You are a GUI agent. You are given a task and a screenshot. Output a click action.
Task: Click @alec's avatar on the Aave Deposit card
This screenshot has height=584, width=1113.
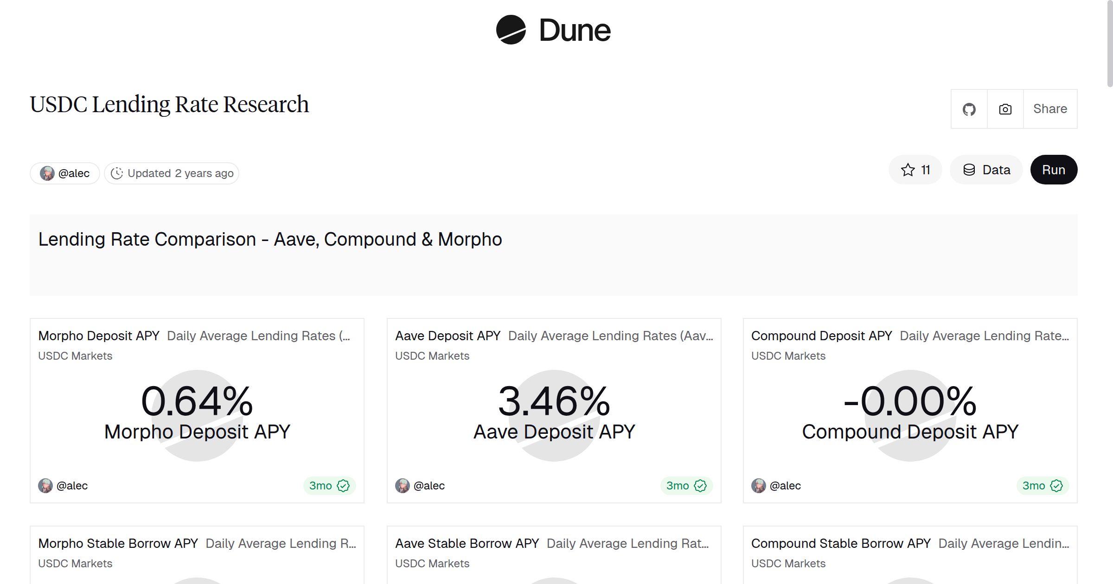(x=403, y=485)
